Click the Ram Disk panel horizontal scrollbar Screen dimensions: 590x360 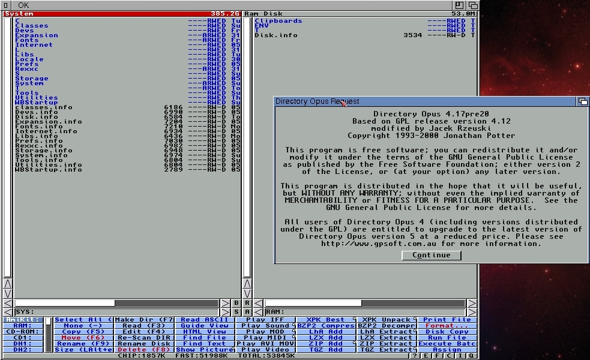pos(365,303)
